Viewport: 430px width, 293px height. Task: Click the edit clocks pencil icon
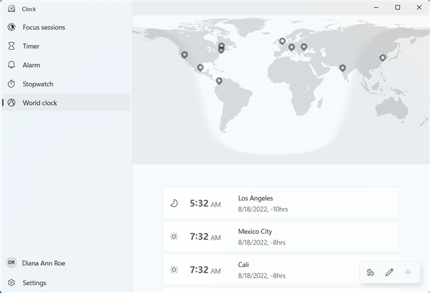pos(390,272)
